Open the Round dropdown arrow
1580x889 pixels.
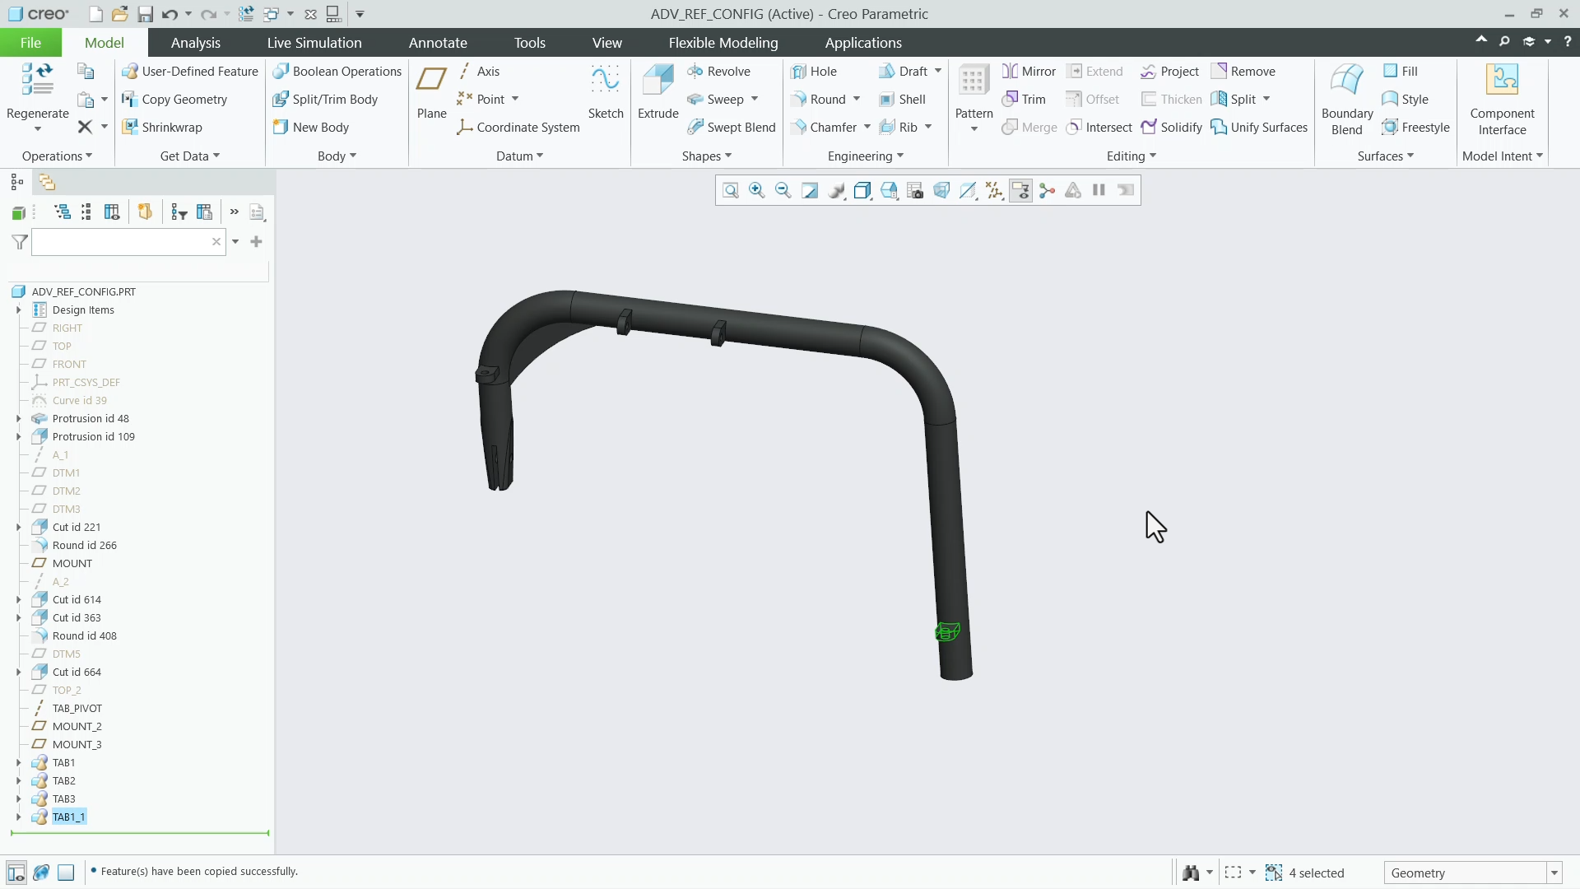point(857,100)
